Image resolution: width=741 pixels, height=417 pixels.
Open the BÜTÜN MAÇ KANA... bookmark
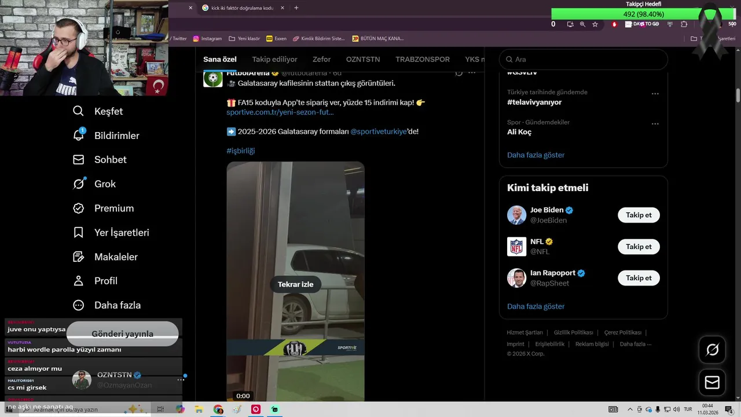coord(377,39)
